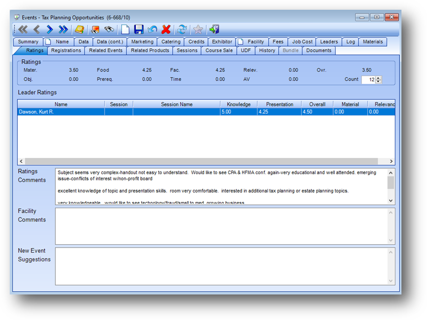
Task: Select the Documents tab
Action: pyautogui.click(x=319, y=50)
